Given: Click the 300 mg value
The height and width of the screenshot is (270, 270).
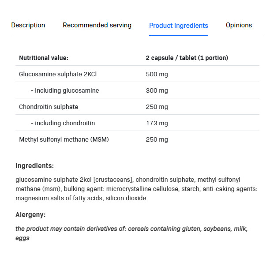Looking at the screenshot, I should [x=157, y=90].
